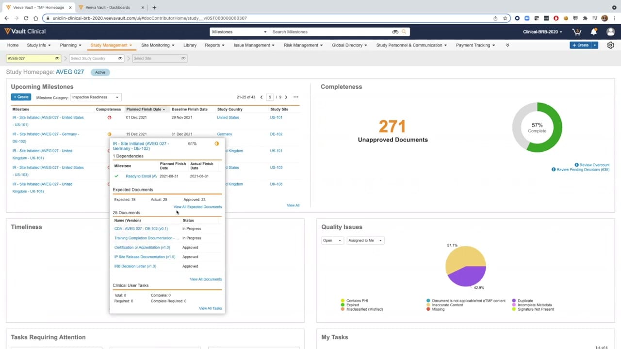This screenshot has height=349, width=621.
Task: Open CDA - AVEG 027 - DE-102 document
Action: tap(141, 228)
